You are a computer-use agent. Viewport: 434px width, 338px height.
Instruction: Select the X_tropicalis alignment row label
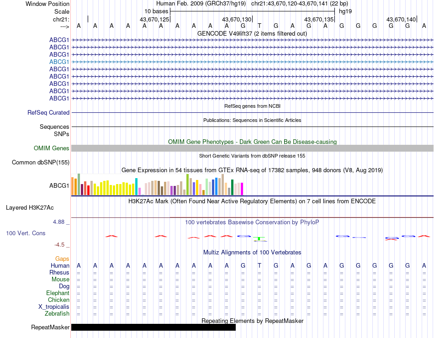pos(54,307)
